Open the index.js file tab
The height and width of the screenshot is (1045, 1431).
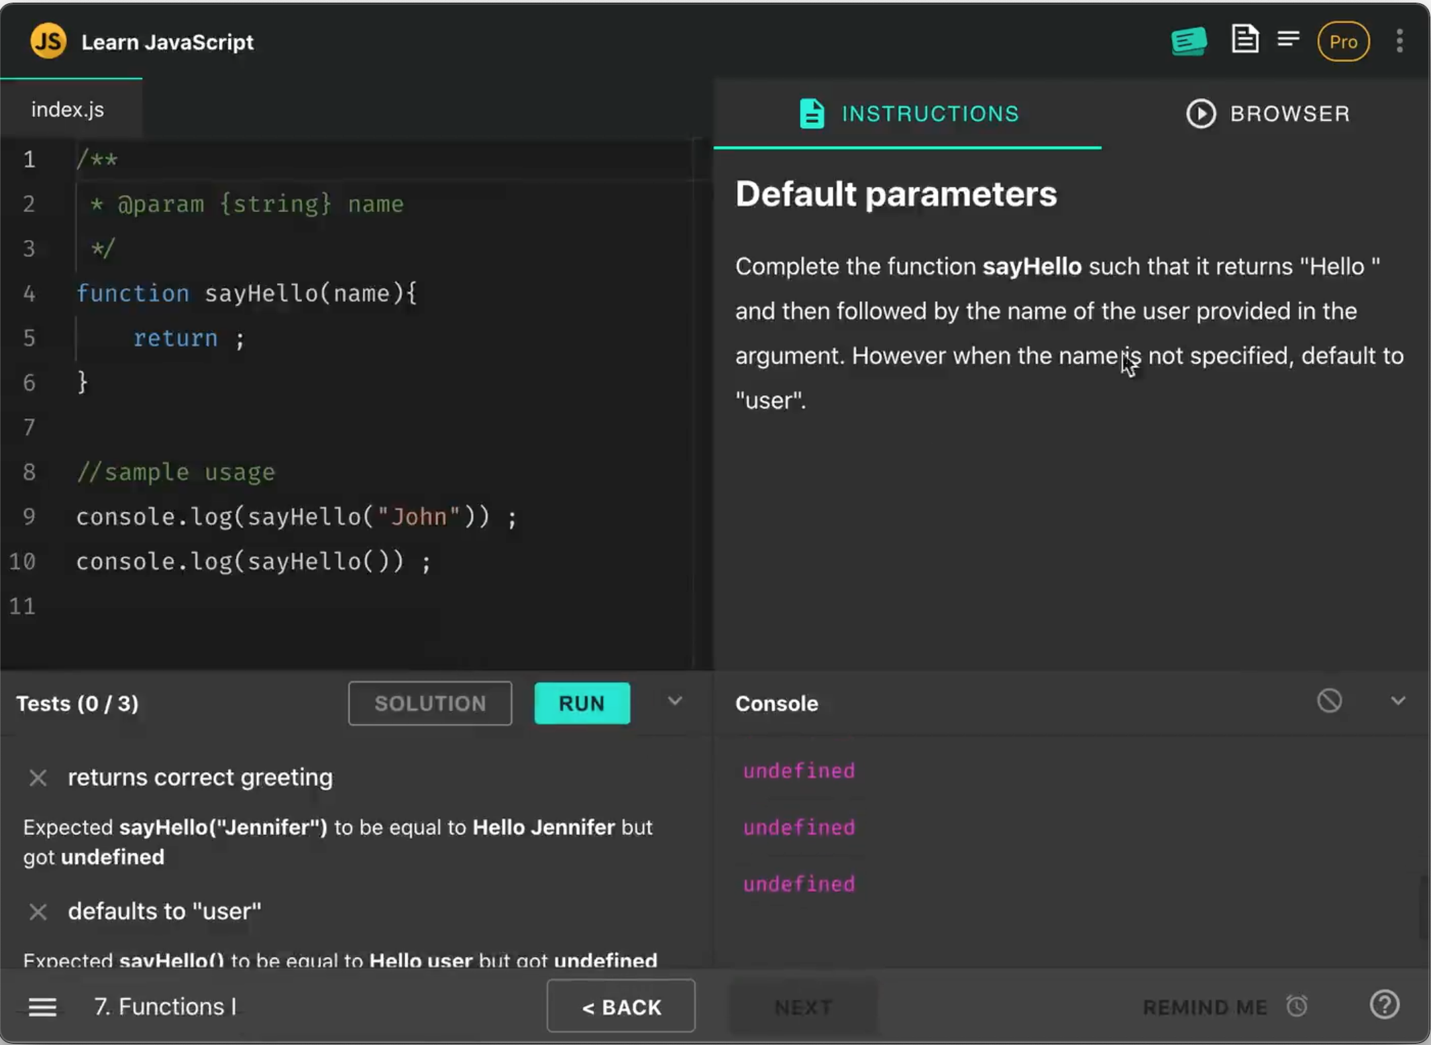(68, 109)
